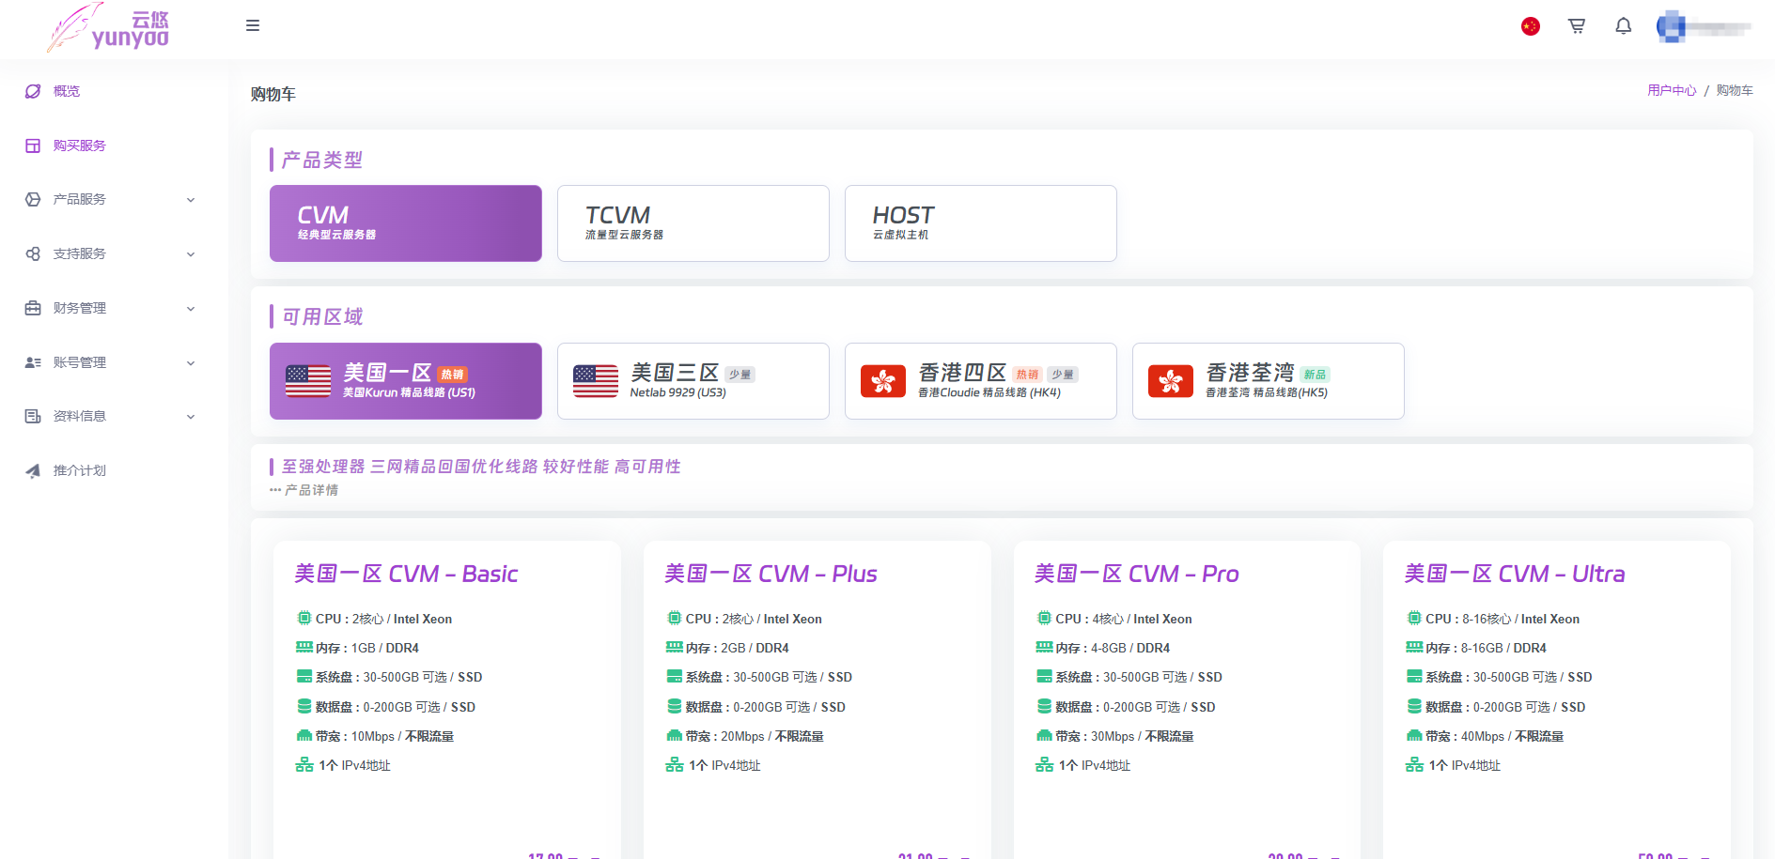Open the language flag selector
The height and width of the screenshot is (859, 1775).
click(x=1531, y=26)
